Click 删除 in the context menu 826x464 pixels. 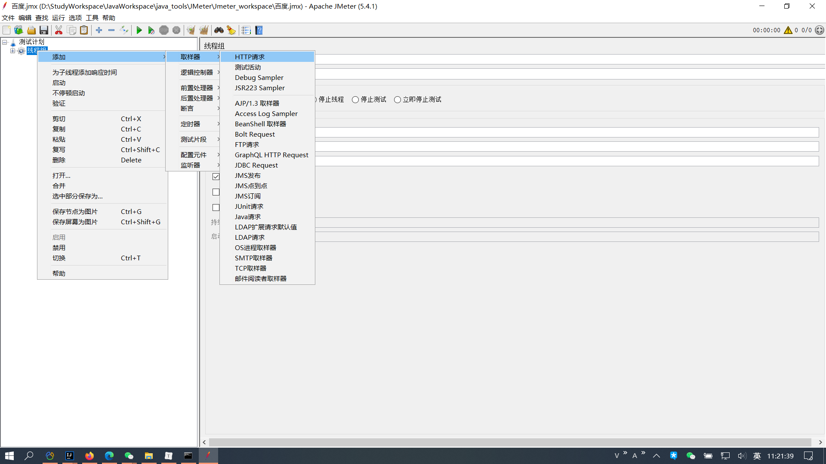102,160
